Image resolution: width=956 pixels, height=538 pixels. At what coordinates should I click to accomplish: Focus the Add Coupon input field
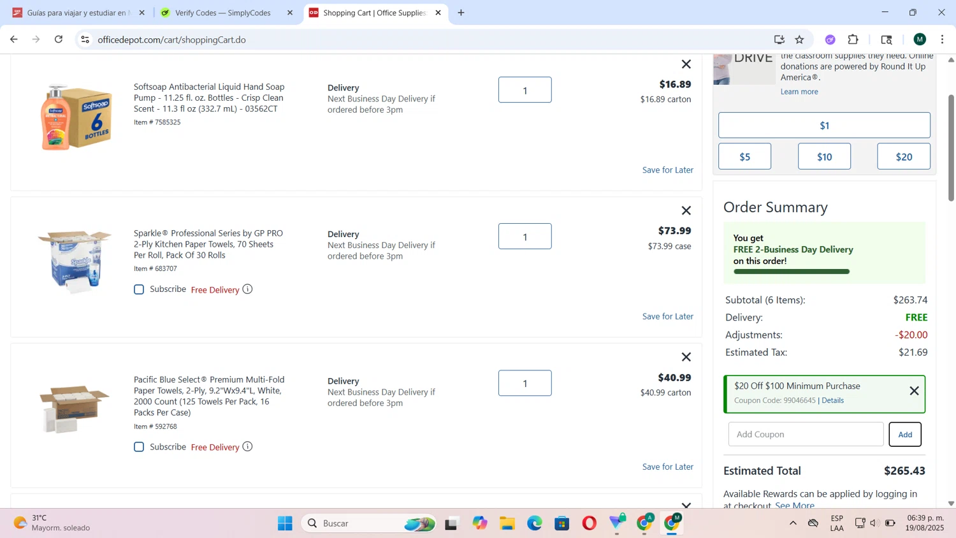click(x=806, y=434)
